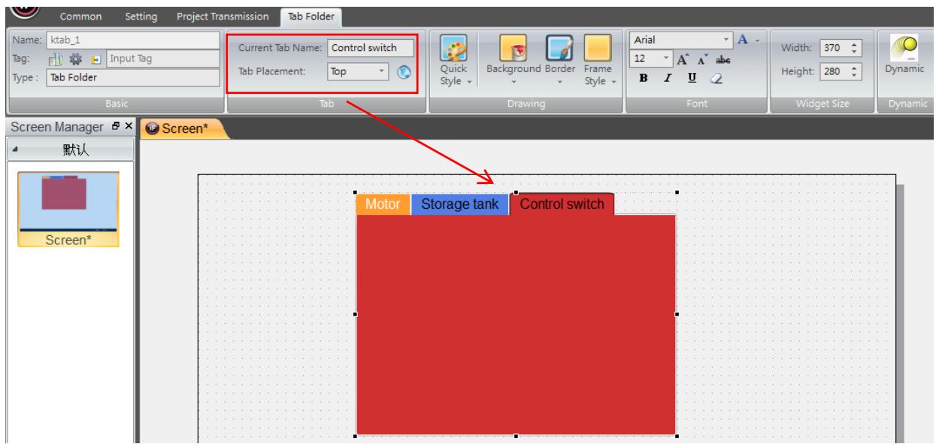The width and height of the screenshot is (936, 447).
Task: Select the Storage tank tab
Action: [x=459, y=204]
